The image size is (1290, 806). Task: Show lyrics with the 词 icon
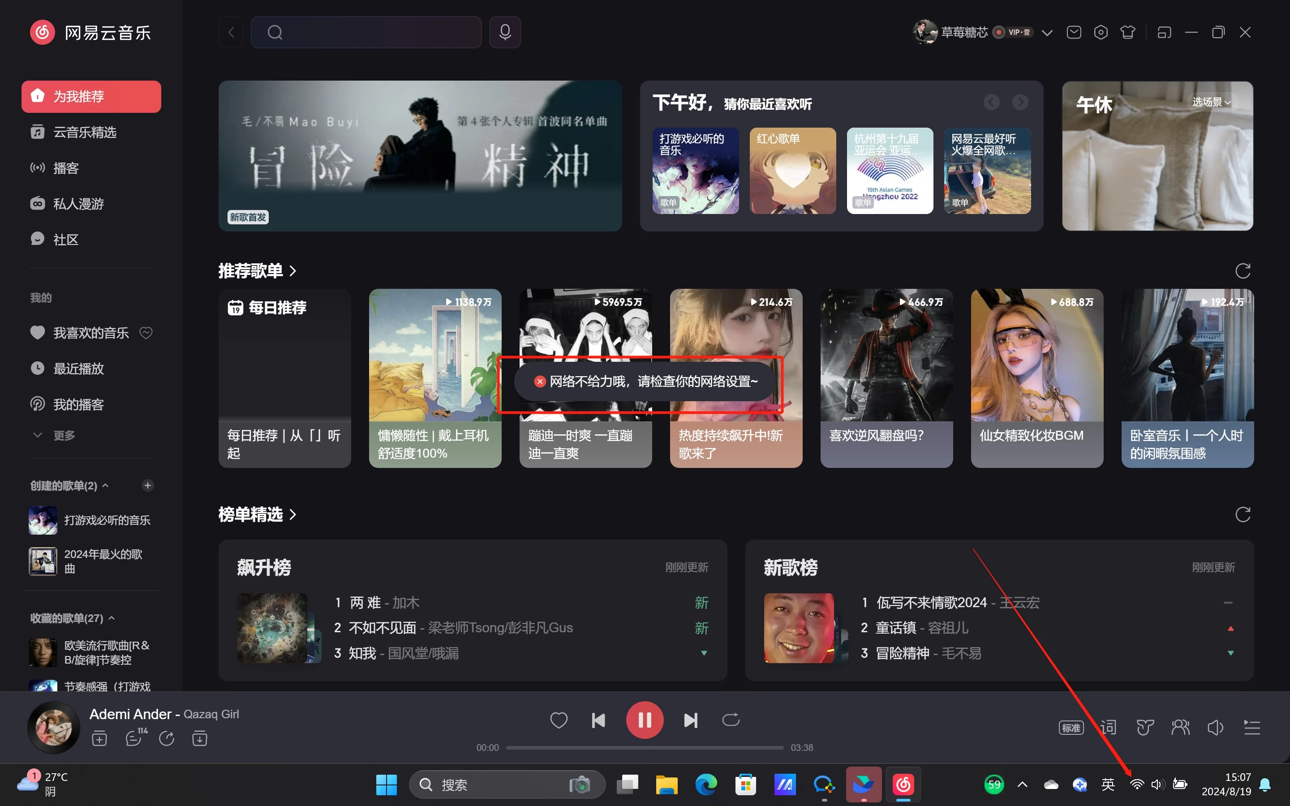(x=1108, y=728)
